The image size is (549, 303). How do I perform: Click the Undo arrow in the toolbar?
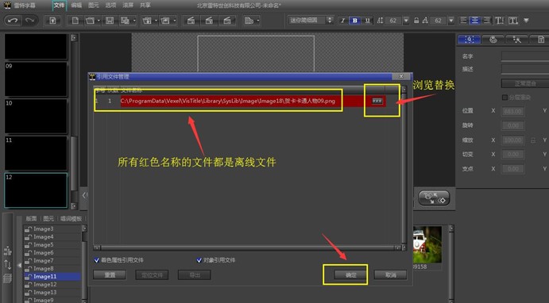(13, 21)
